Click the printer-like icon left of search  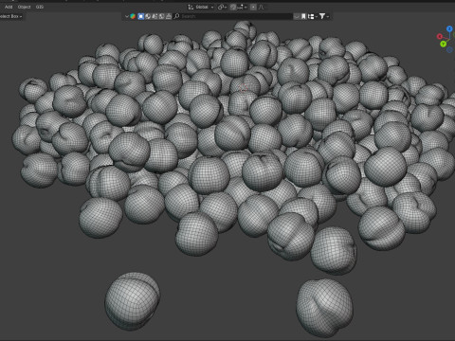pos(169,16)
